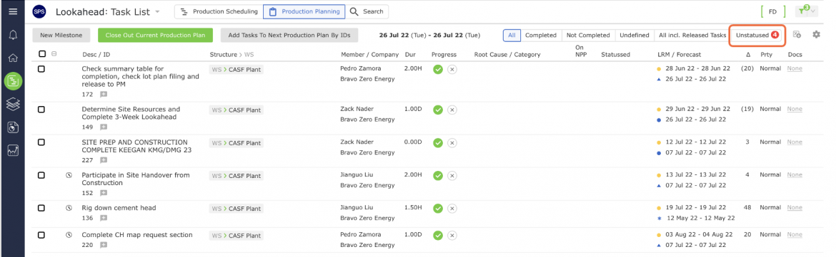The width and height of the screenshot is (836, 257).
Task: Open Docs None link for task 172
Action: [x=795, y=68]
